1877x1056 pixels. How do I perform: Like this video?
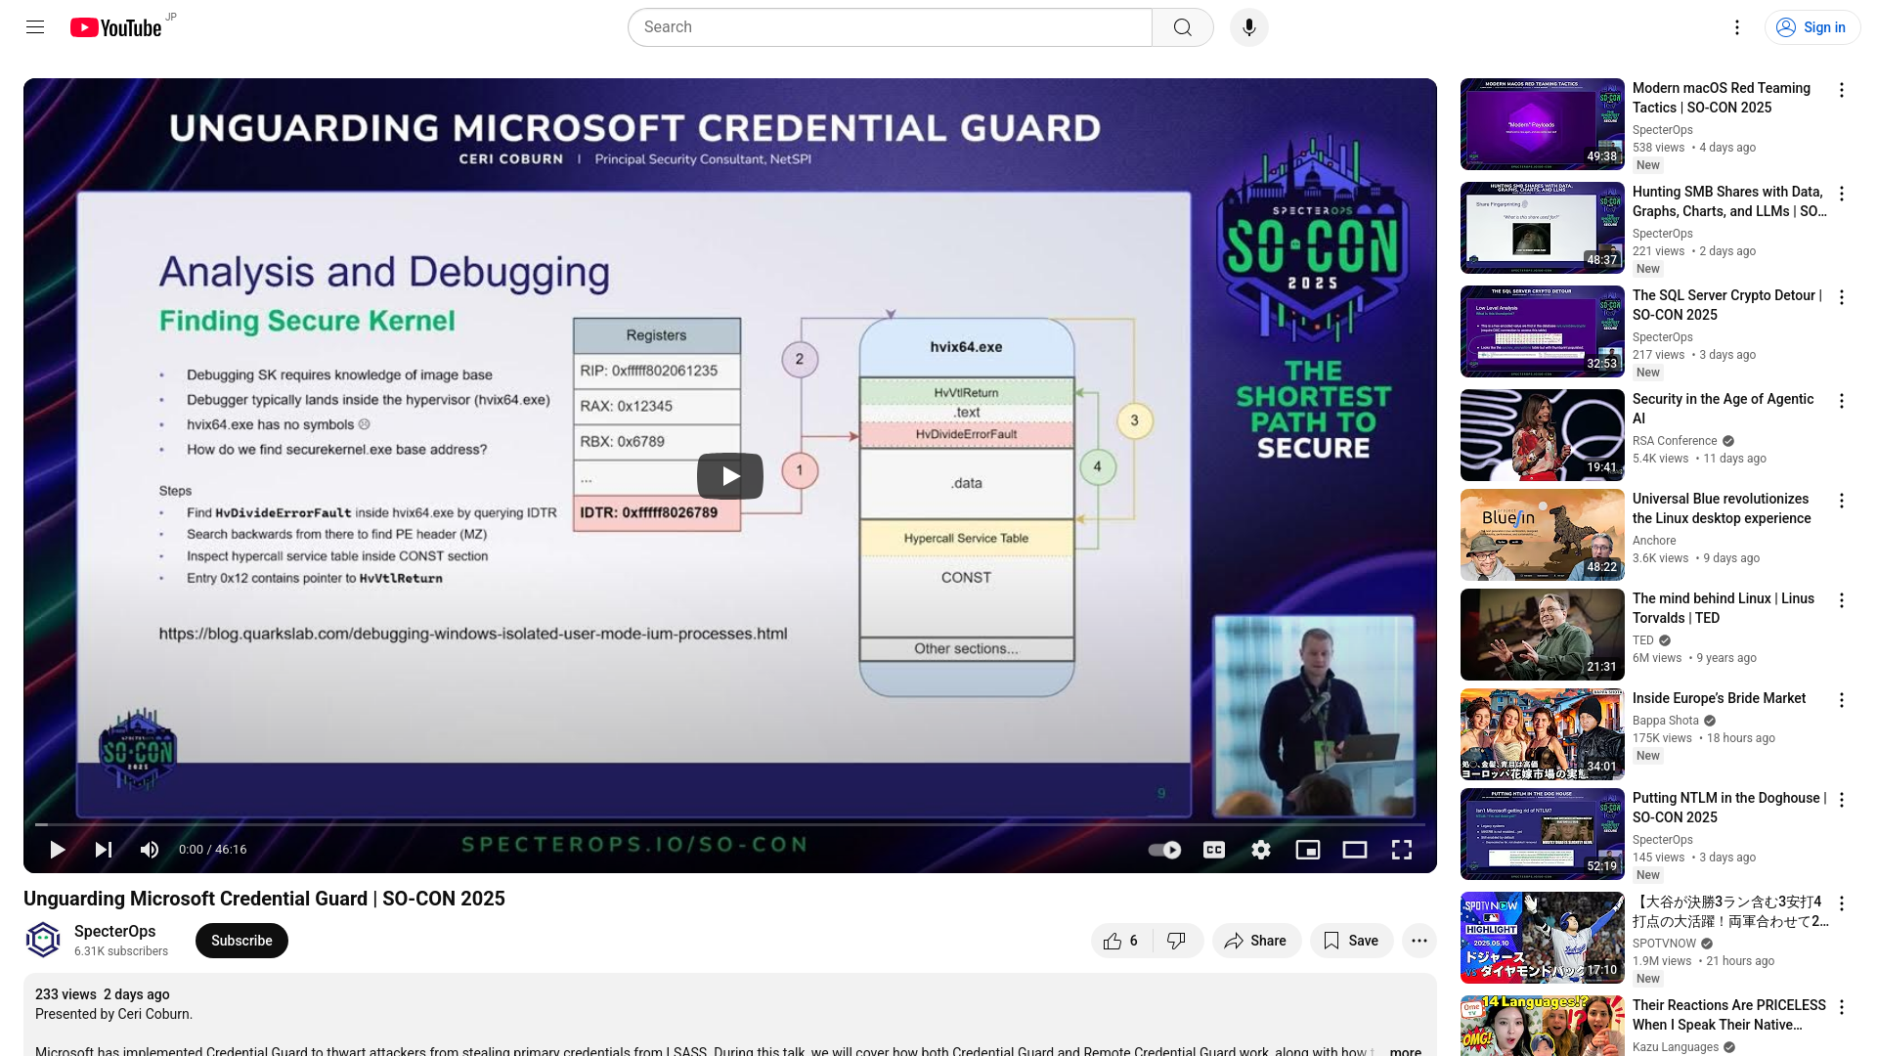(x=1121, y=941)
